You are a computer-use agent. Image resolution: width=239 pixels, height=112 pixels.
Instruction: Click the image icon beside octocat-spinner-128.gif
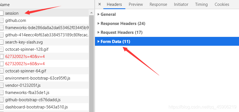[1, 49]
